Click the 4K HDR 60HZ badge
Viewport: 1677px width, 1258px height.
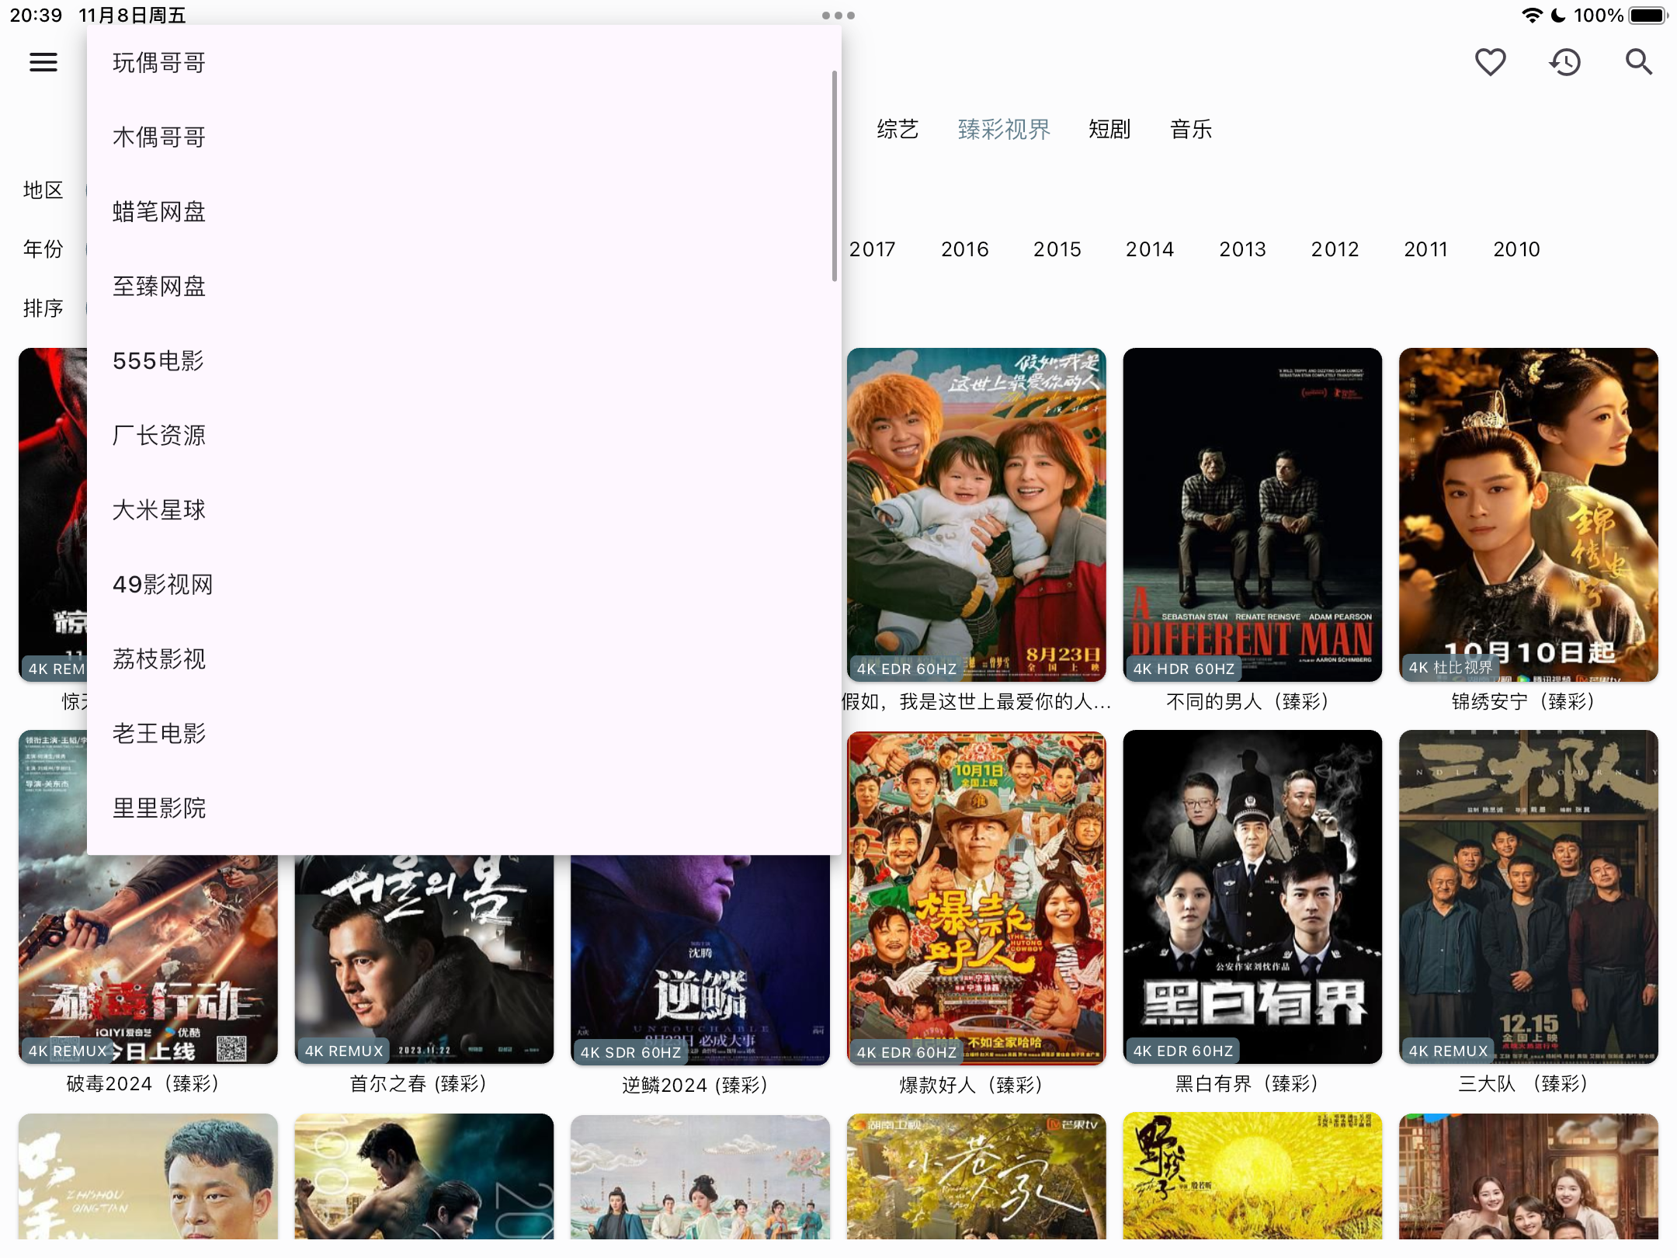click(x=1183, y=669)
